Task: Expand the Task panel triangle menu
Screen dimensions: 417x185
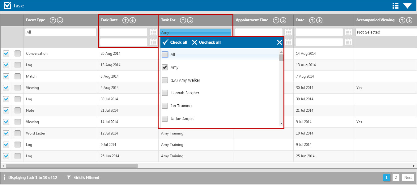Action: click(x=407, y=6)
